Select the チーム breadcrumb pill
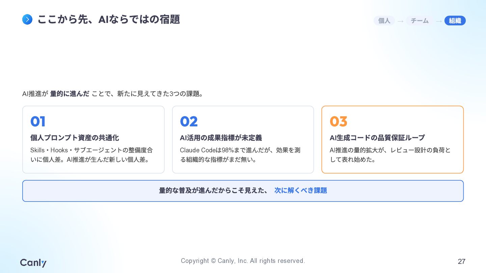Viewport: 486px width, 273px height. pyautogui.click(x=420, y=21)
